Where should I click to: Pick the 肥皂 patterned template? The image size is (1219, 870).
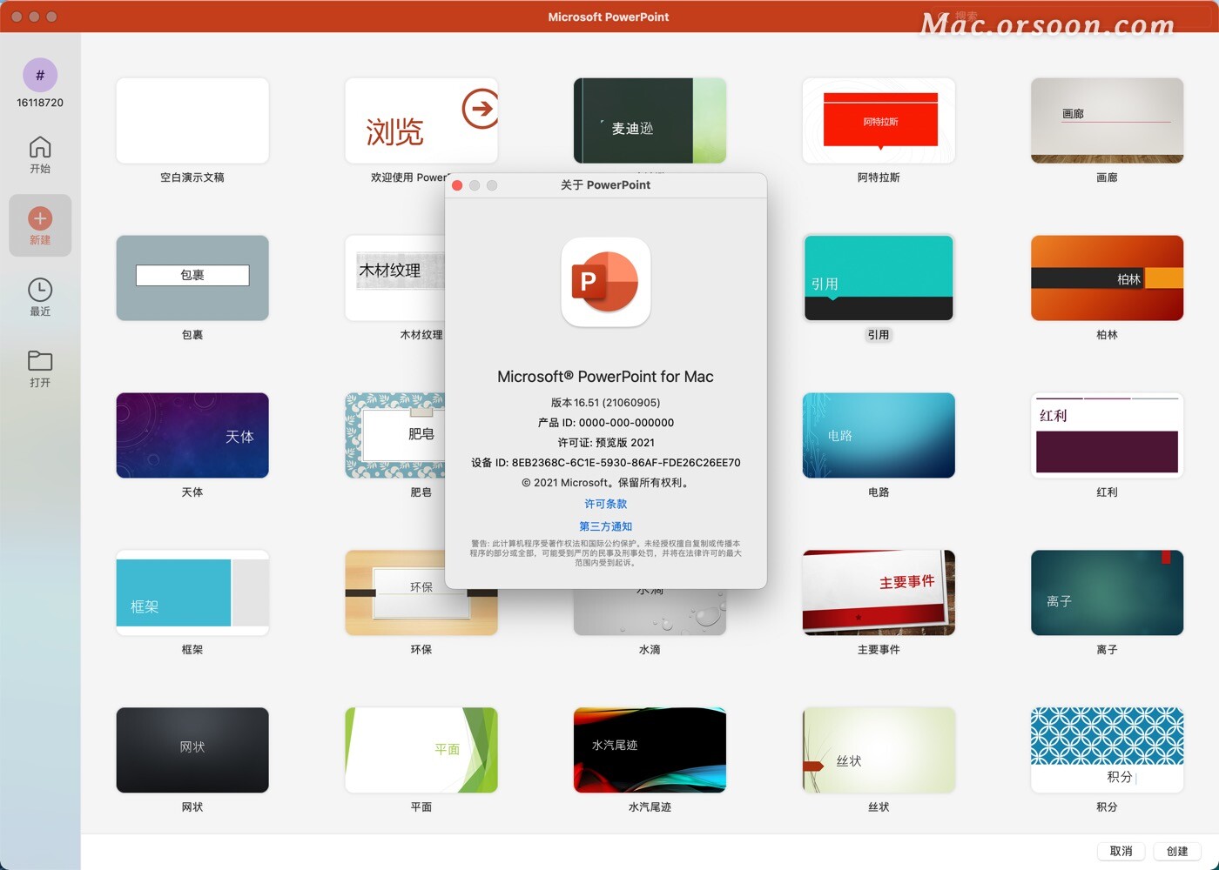(x=395, y=435)
